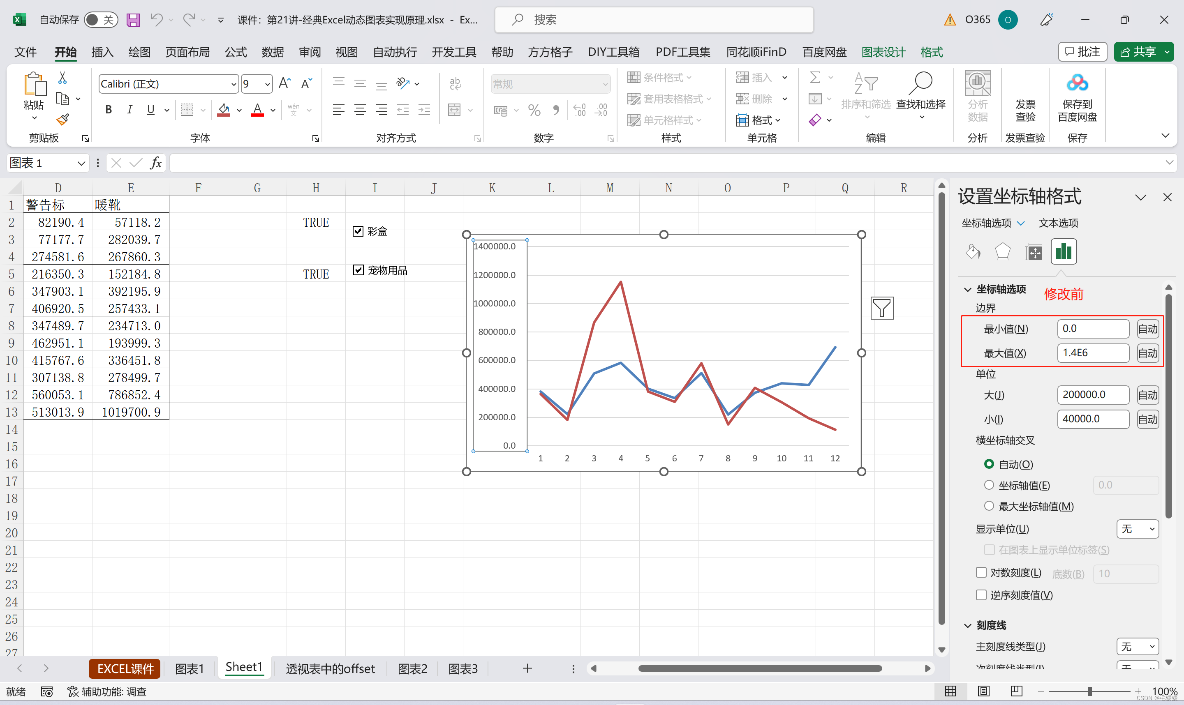Screen dimensions: 1184x705
Task: Open Size & Properties tab in pane
Action: point(1033,251)
